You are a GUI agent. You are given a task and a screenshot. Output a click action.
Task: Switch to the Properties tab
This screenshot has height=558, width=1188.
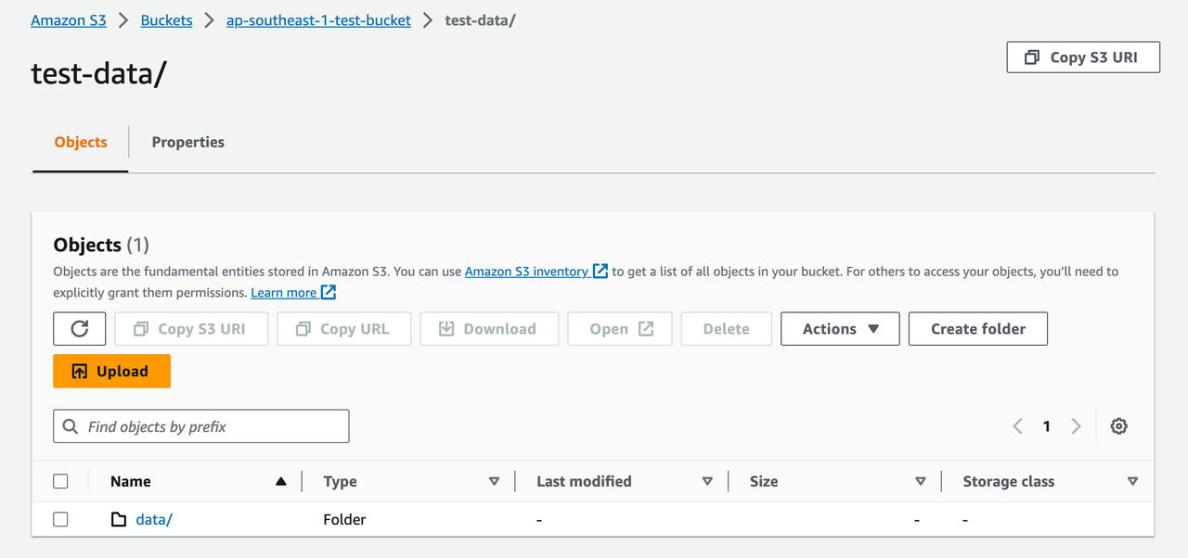(187, 142)
